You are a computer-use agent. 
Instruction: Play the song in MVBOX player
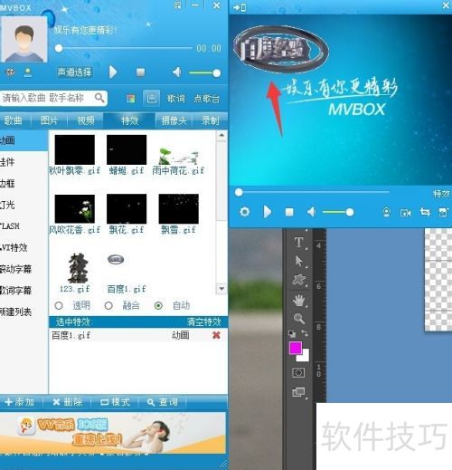pos(113,72)
